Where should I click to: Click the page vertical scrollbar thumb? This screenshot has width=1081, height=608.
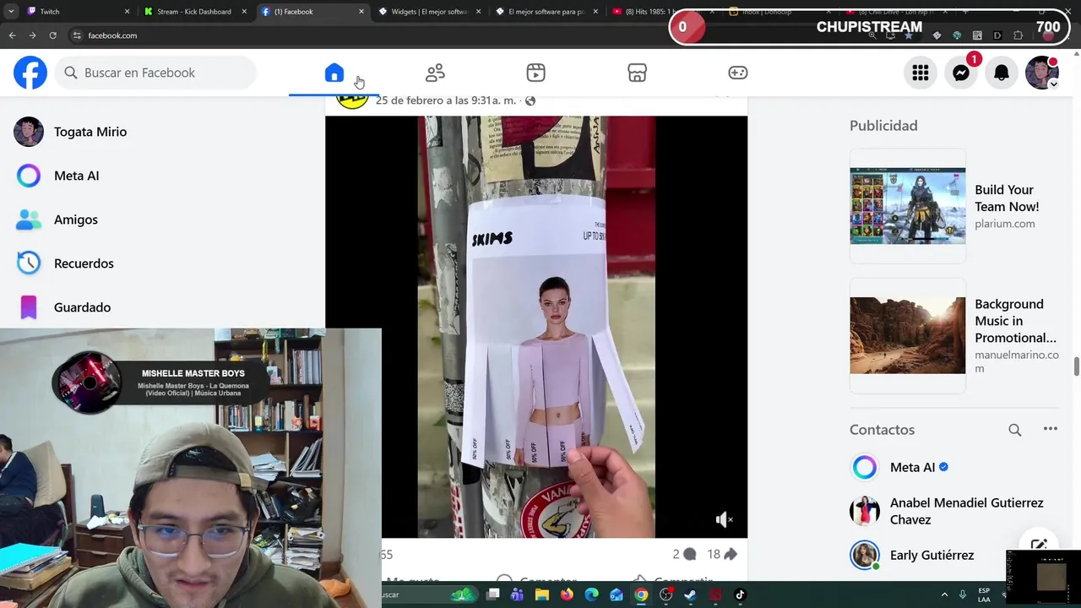pyautogui.click(x=1077, y=367)
